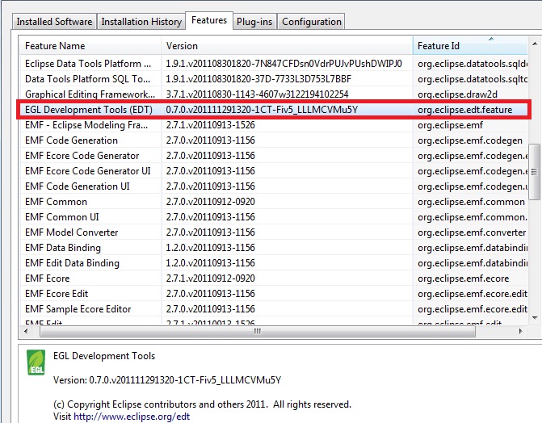Open the http://www.eclipse.org/edt link
The height and width of the screenshot is (423, 542).
[132, 417]
